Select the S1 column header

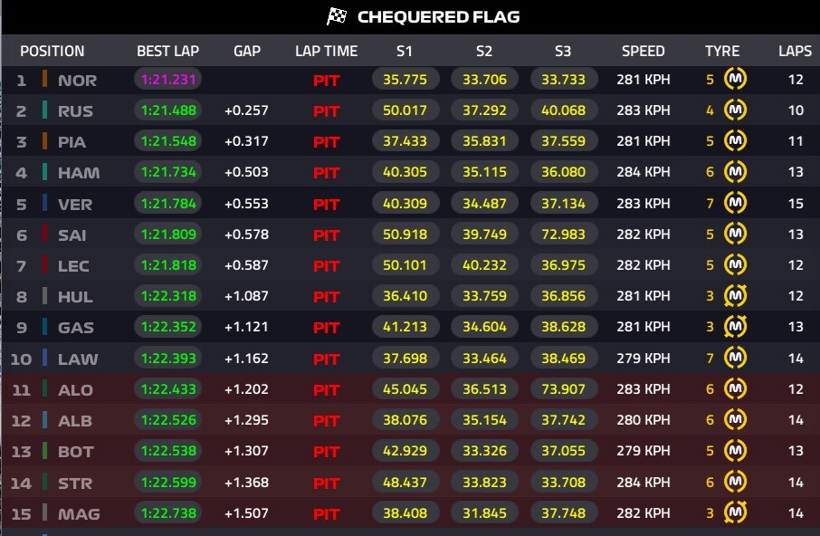(x=405, y=51)
